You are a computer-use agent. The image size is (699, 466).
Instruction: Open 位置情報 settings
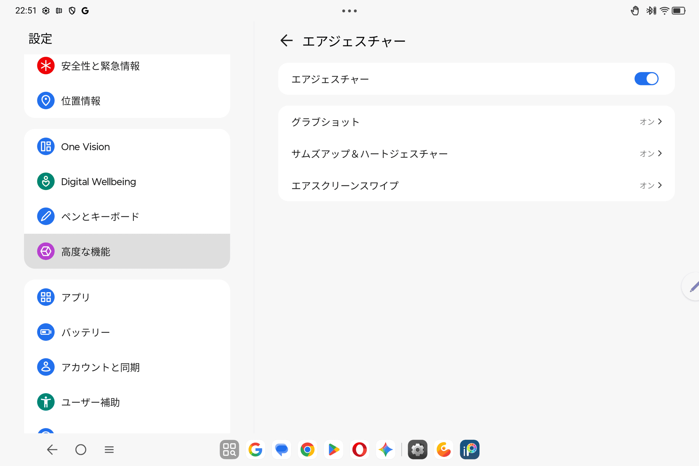coord(127,101)
